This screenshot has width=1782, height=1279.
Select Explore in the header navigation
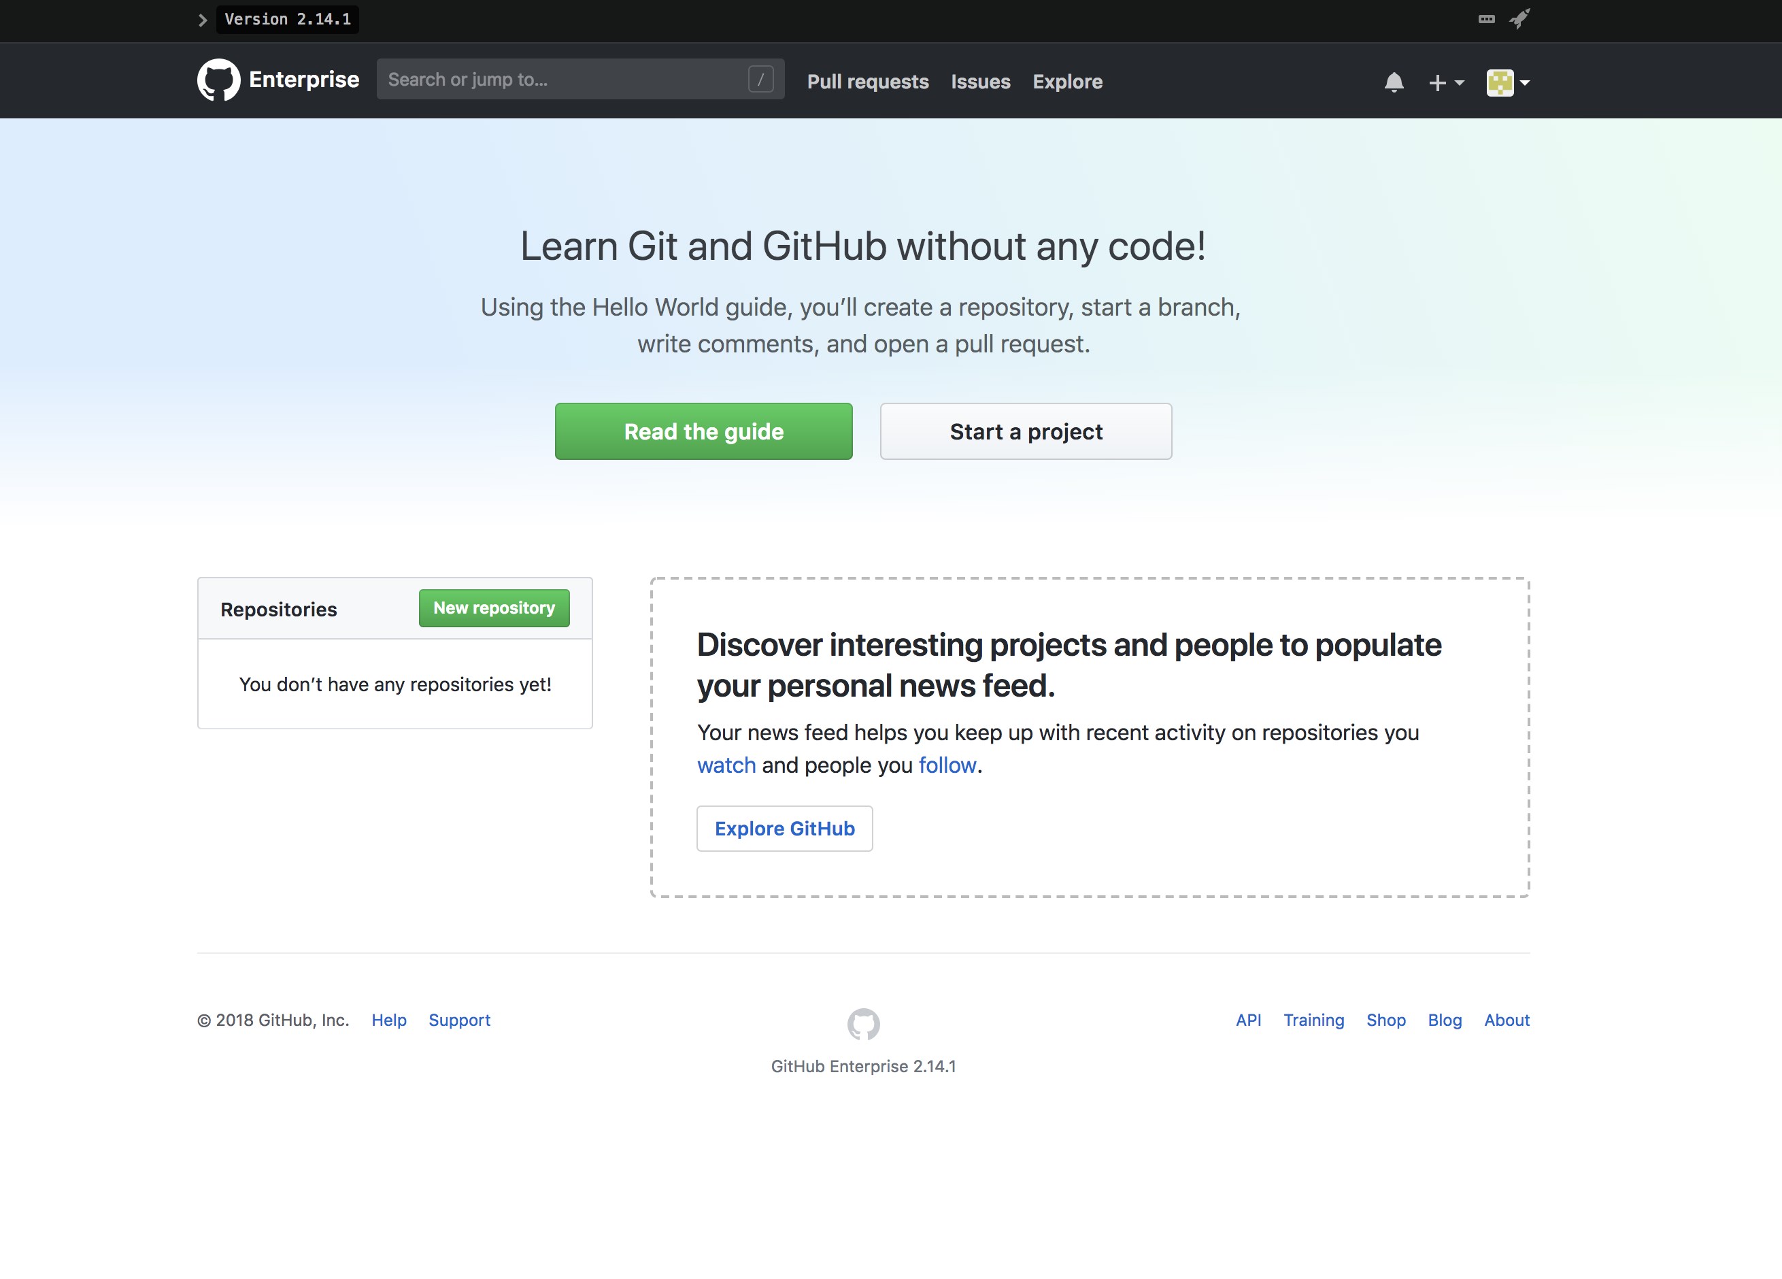tap(1067, 82)
